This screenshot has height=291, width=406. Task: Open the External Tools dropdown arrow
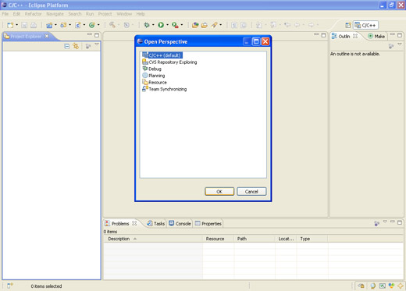coord(182,25)
